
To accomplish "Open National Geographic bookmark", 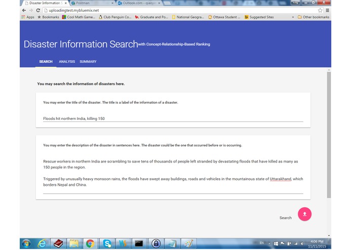I will [x=188, y=17].
